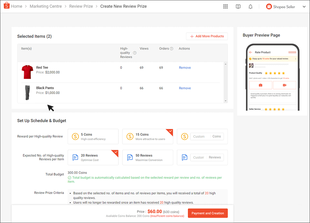Image resolution: width=310 pixels, height=223 pixels.
Task: Select the 50 Reviews Maximise Conversion option
Action: coord(148,157)
